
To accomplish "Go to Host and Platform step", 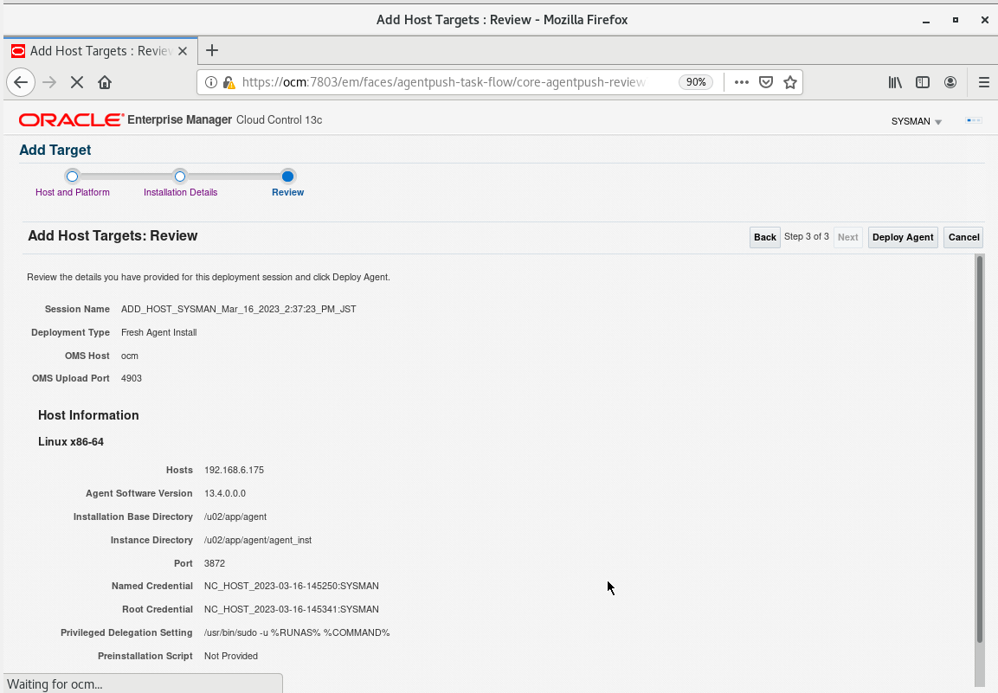I will pos(73,192).
